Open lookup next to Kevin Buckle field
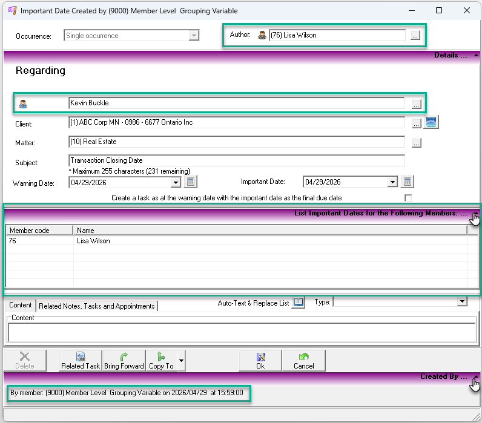Image resolution: width=482 pixels, height=423 pixels. (416, 105)
